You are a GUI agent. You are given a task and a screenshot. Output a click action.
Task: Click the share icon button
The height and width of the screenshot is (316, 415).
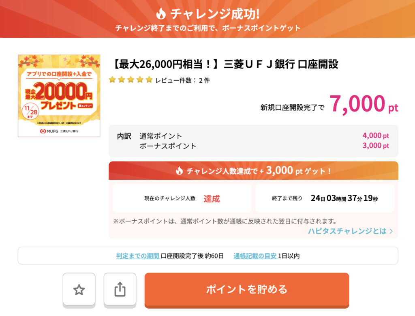click(120, 289)
